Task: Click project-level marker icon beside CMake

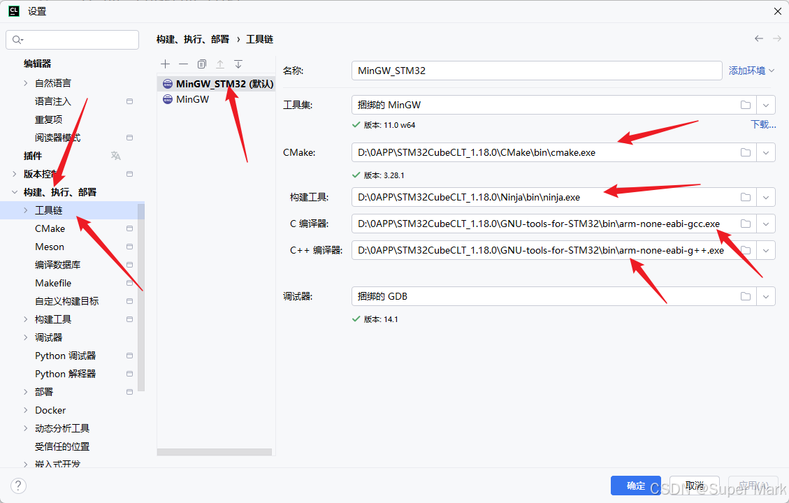Action: [x=129, y=228]
